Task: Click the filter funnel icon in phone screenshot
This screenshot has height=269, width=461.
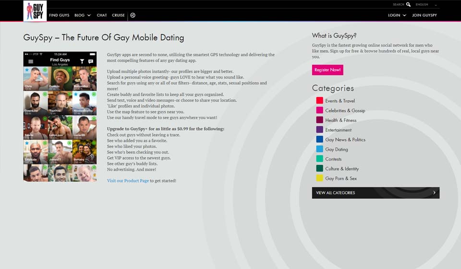Action: pyautogui.click(x=82, y=62)
